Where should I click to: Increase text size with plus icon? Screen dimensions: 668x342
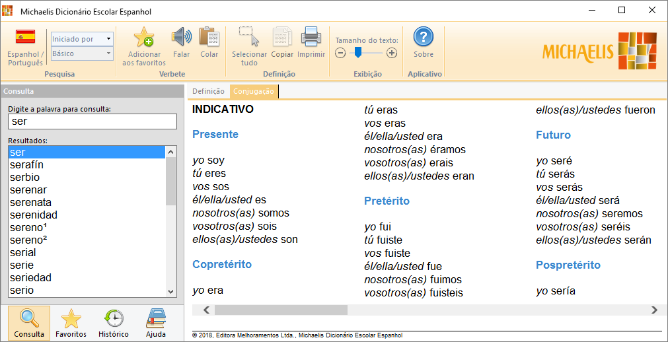click(392, 53)
